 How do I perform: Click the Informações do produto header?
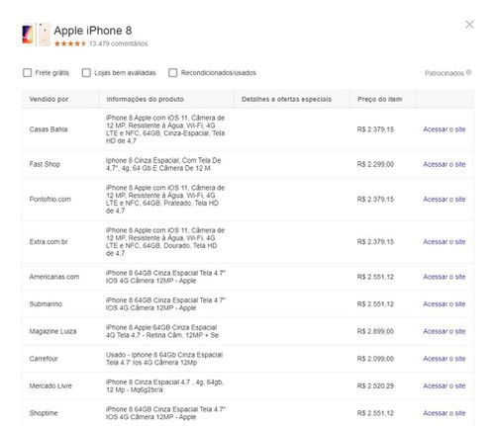(x=145, y=99)
